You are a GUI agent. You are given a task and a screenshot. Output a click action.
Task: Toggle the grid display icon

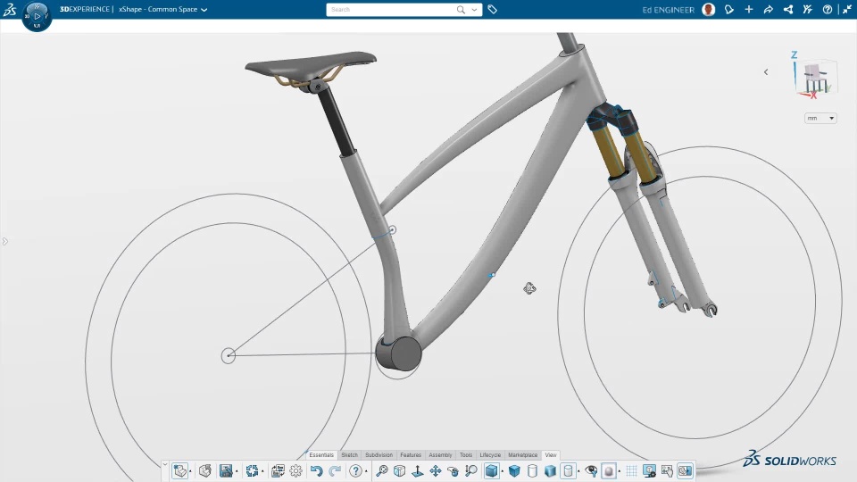631,470
